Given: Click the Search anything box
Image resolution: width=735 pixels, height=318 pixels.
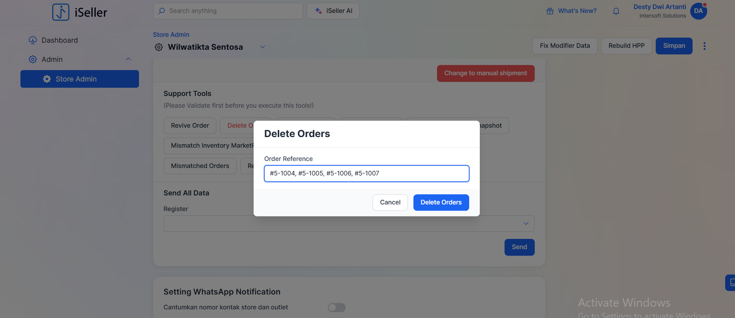Looking at the screenshot, I should coord(228,11).
